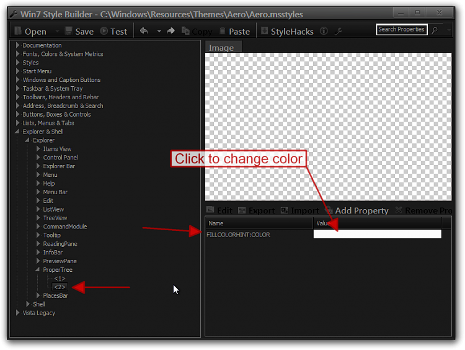Select PreviewPane tree item
The height and width of the screenshot is (350, 465).
pos(60,261)
